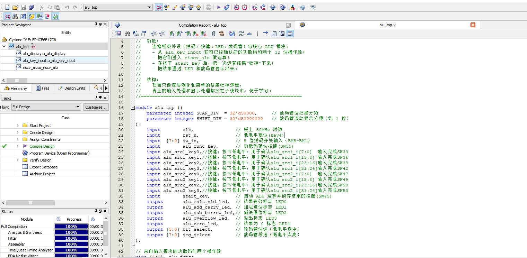Image resolution: width=527 pixels, height=258 pixels.
Task: Fold the module alu_top code block
Action: tap(133, 108)
